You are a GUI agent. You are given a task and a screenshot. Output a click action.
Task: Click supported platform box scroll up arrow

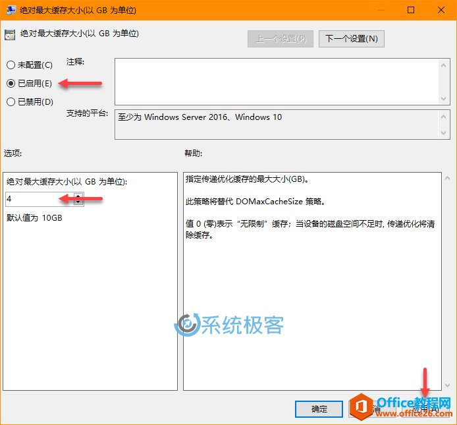pyautogui.click(x=444, y=117)
